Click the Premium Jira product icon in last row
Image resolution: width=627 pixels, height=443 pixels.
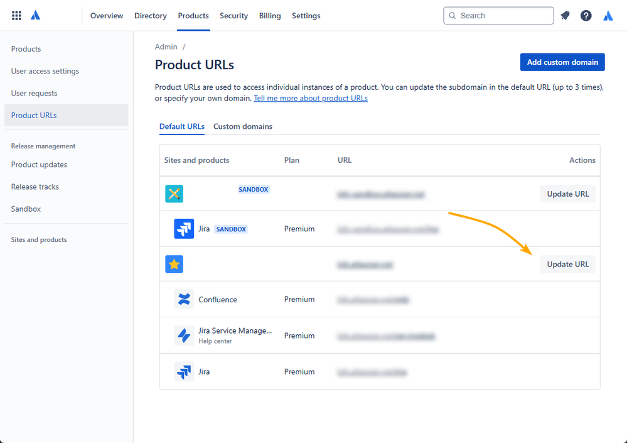tap(184, 371)
